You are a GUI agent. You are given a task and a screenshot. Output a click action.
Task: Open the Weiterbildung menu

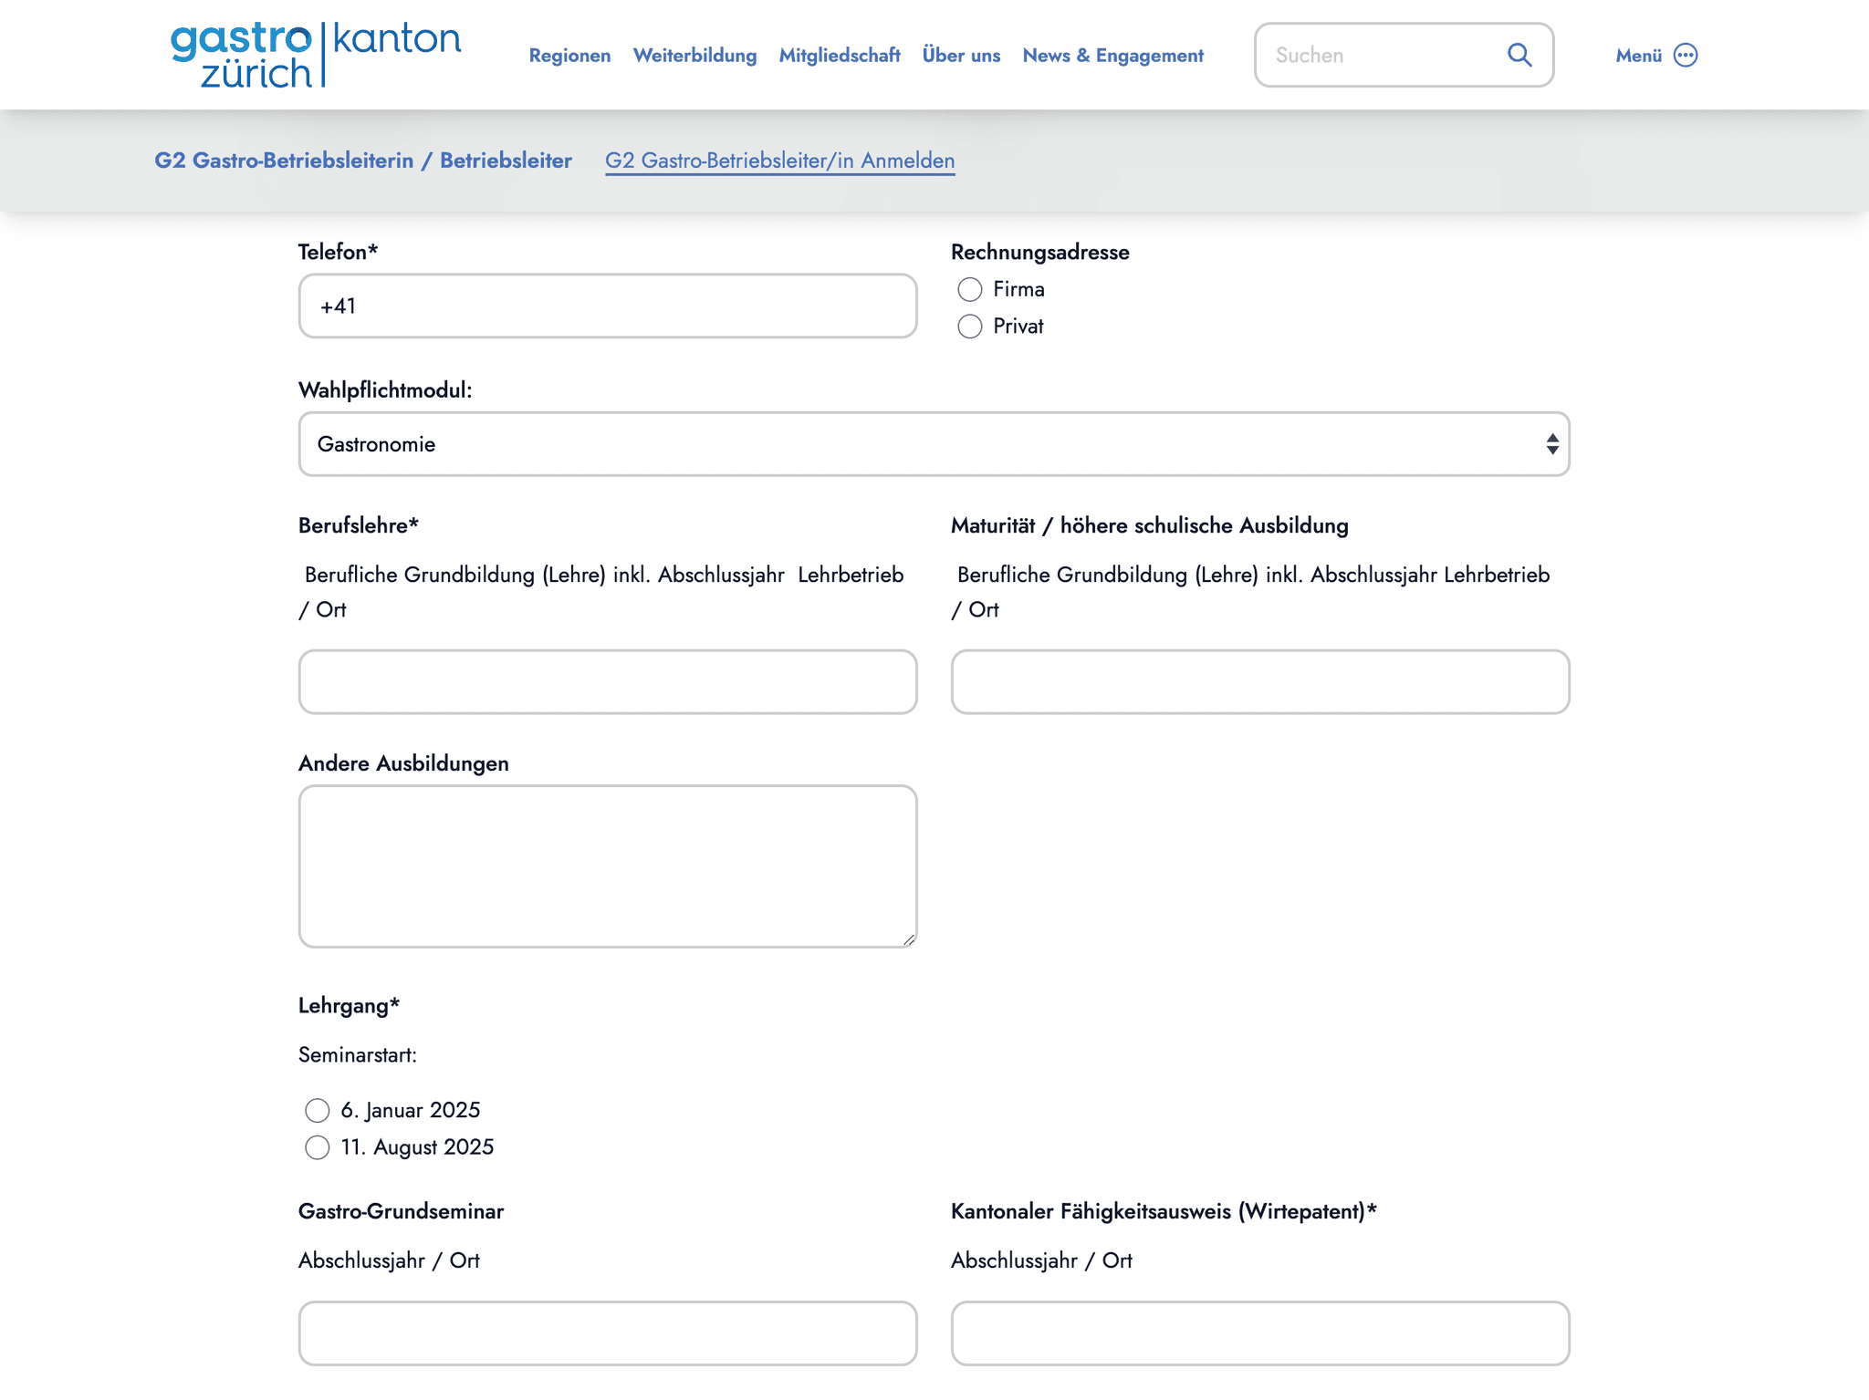point(695,56)
